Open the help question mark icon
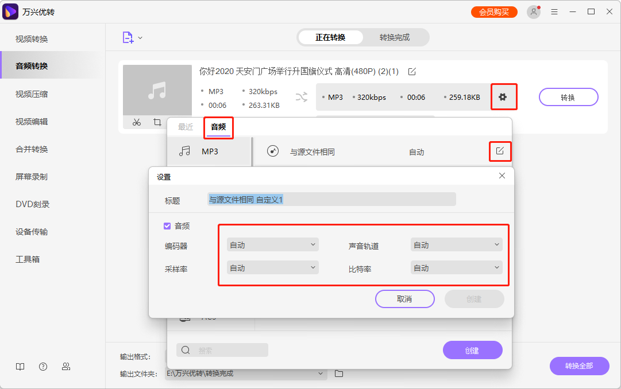Viewport: 621px width, 389px height. (x=43, y=366)
